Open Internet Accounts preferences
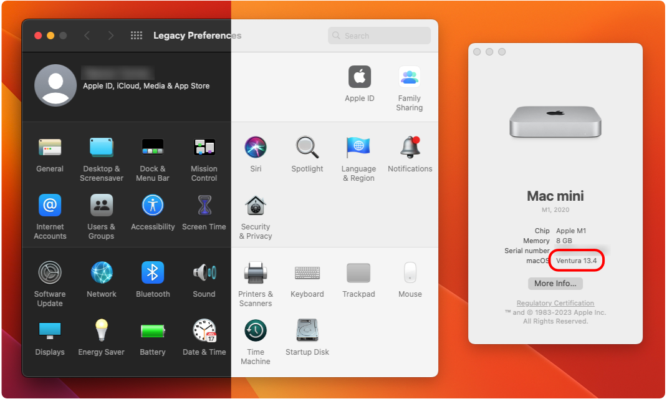The width and height of the screenshot is (667, 399). point(50,206)
